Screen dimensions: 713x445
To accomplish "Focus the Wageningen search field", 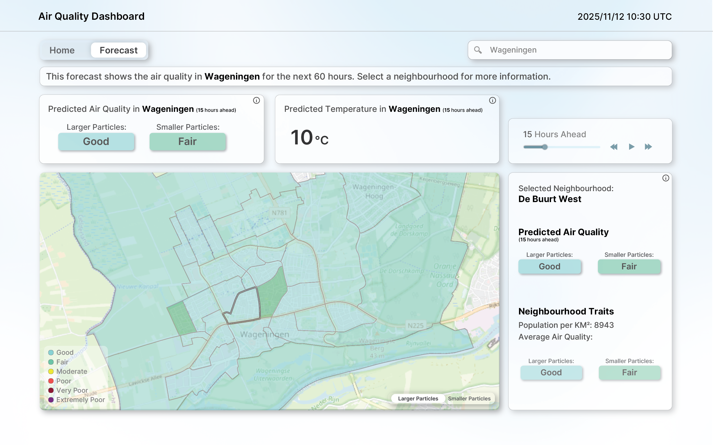I will 569,50.
